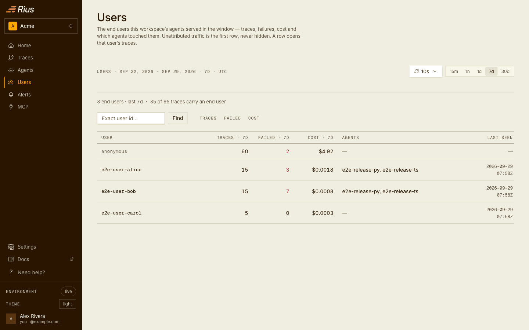529x330 pixels.
Task: Navigate to Alerts in the sidebar
Action: 41,95
